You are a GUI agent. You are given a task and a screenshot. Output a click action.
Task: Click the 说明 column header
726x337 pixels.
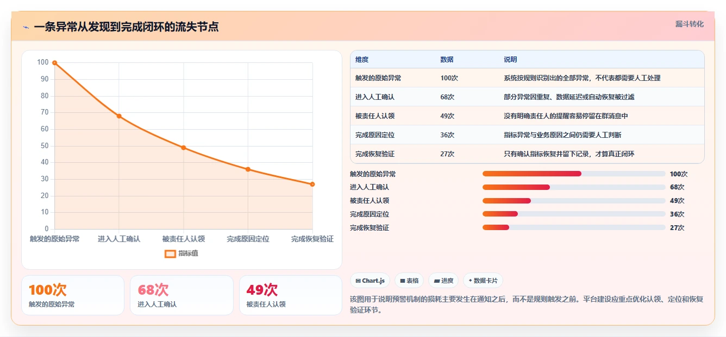click(x=510, y=60)
